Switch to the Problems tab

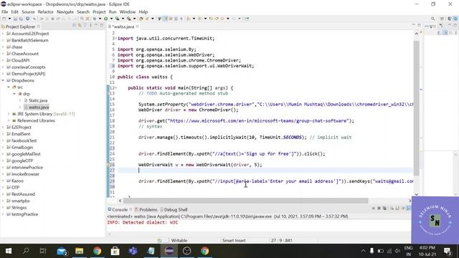(x=146, y=209)
